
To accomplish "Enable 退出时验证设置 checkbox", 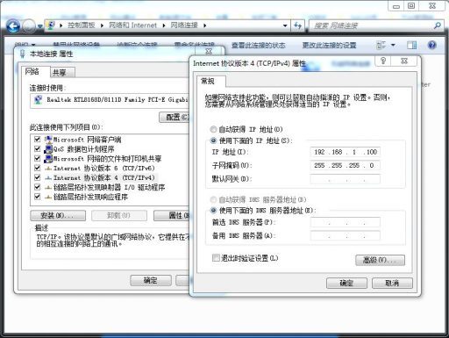I will pos(216,258).
